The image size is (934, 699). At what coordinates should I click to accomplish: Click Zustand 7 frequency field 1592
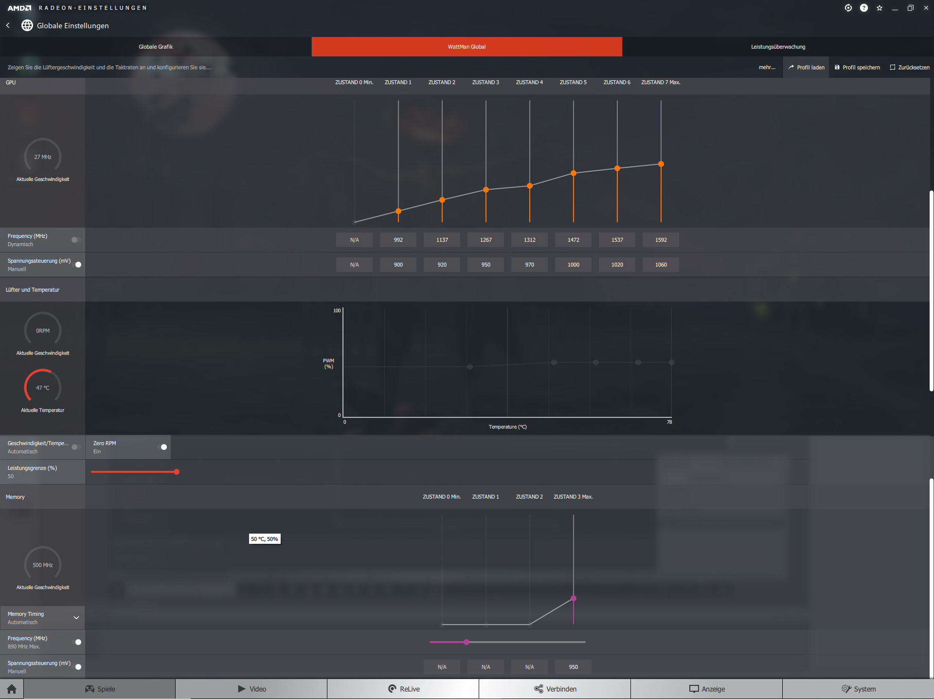click(x=661, y=240)
